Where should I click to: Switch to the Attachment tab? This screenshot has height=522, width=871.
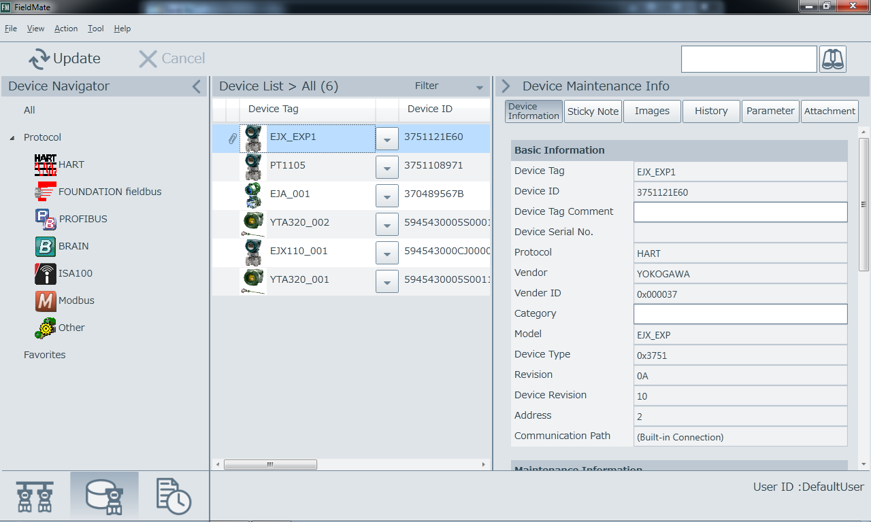tap(829, 111)
